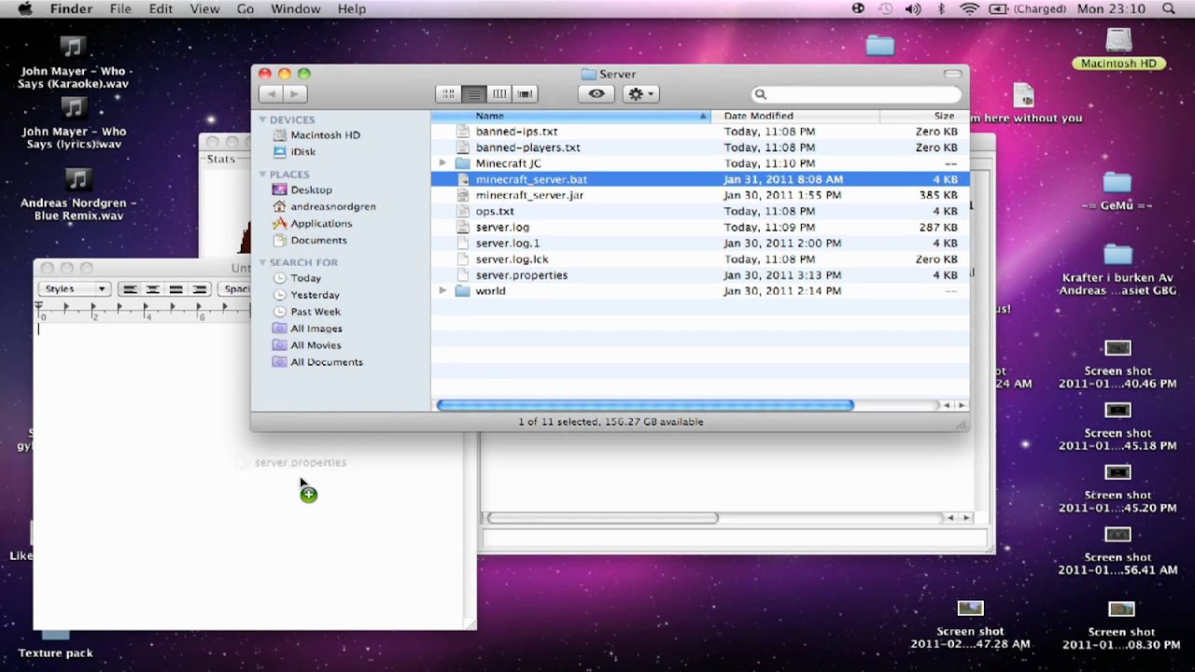Center text in TextEdit

(152, 289)
